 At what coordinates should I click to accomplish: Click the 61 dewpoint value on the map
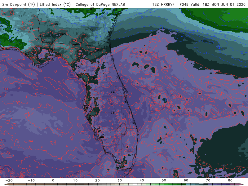[x=20, y=16]
